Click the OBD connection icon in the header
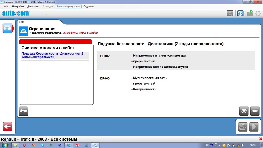 (230, 13)
